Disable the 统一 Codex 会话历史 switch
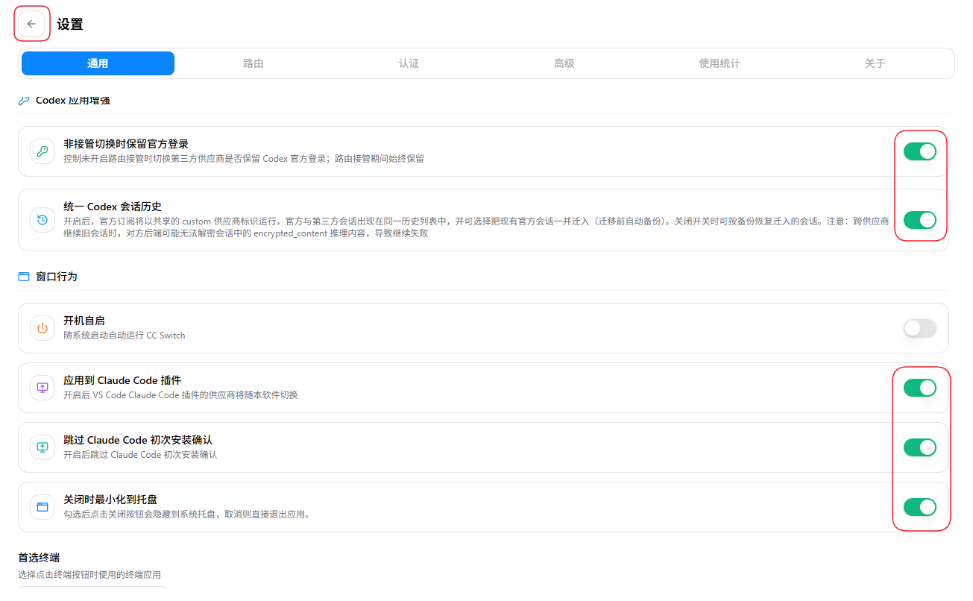This screenshot has height=601, width=973. (920, 220)
